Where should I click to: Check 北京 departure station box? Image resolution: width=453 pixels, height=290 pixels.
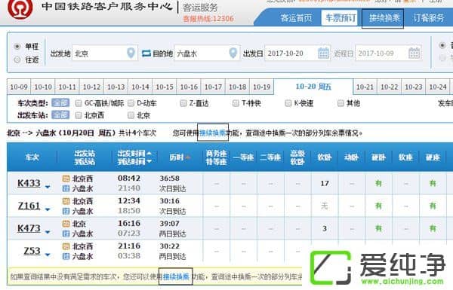(x=131, y=115)
